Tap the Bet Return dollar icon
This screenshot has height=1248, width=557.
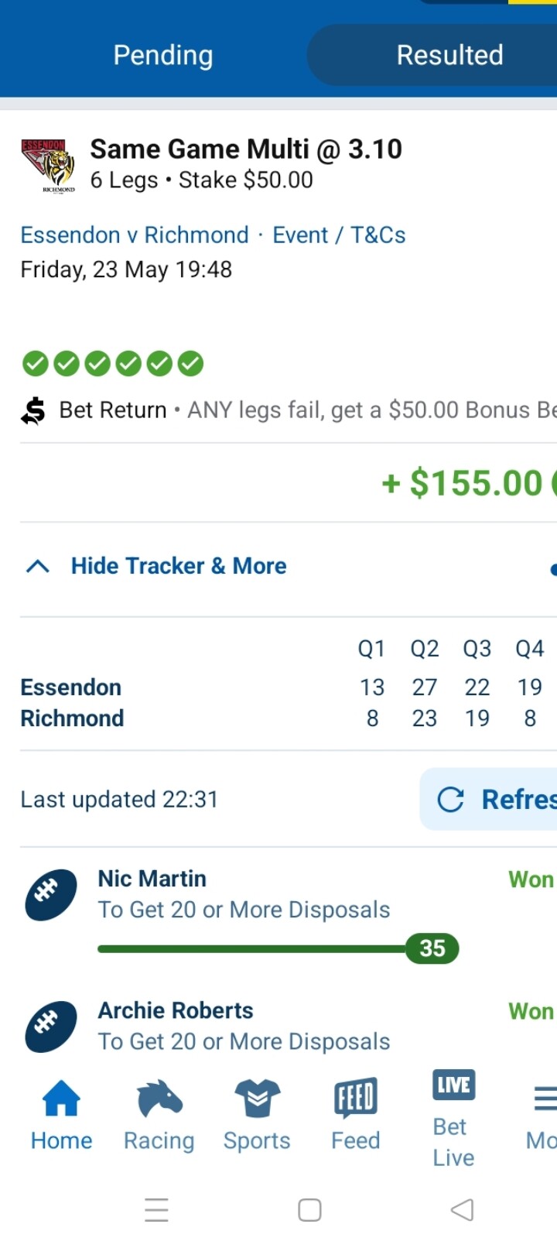33,410
